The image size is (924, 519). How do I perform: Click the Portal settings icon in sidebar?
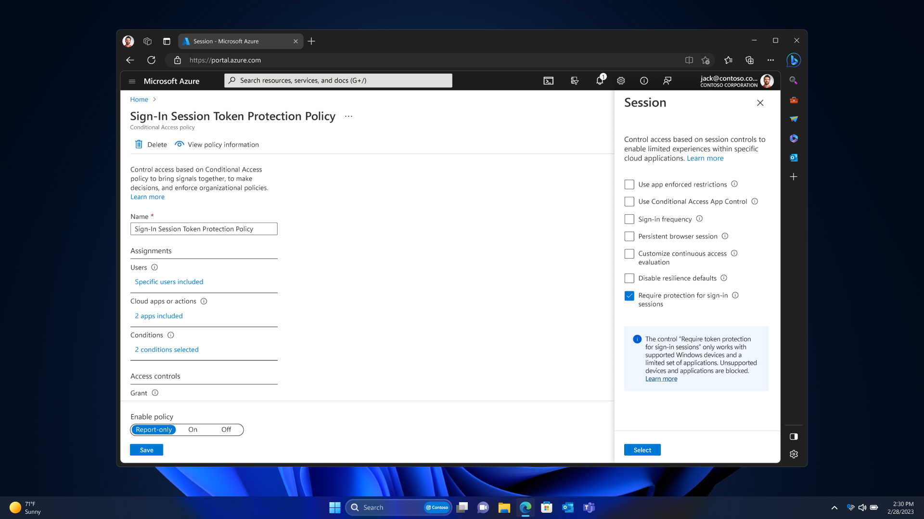pos(794,454)
